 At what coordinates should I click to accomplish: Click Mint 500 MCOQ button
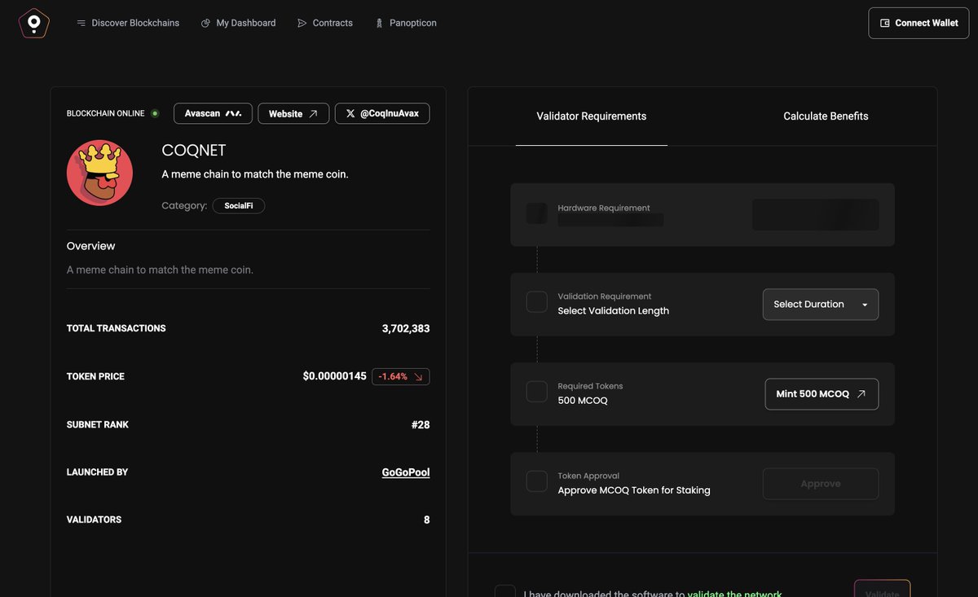[x=822, y=394]
